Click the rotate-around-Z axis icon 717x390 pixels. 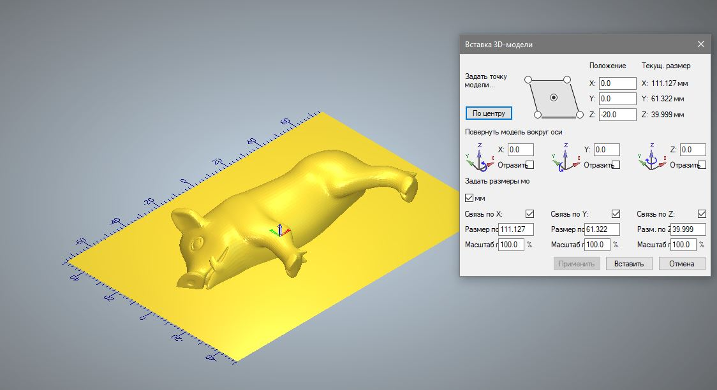[x=651, y=157]
